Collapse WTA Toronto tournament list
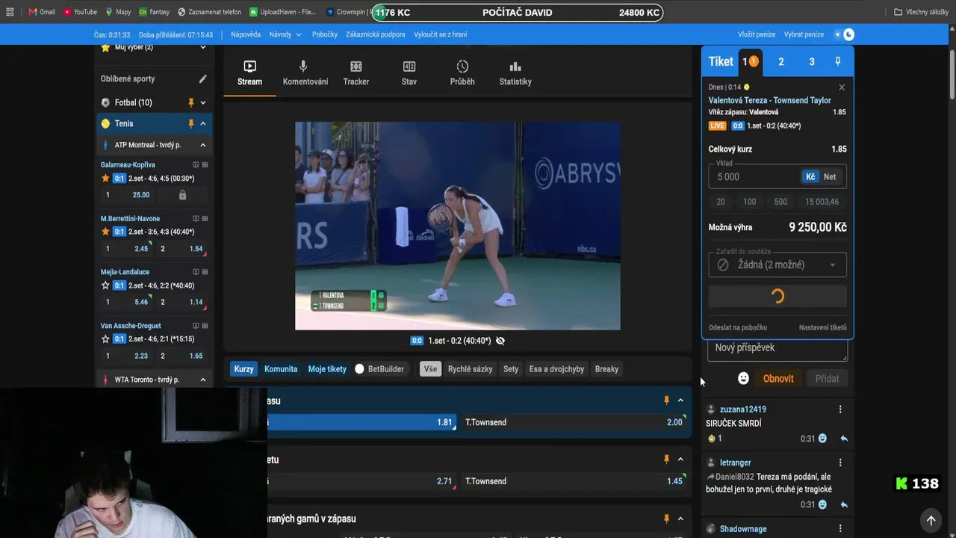This screenshot has width=956, height=538. coord(203,380)
